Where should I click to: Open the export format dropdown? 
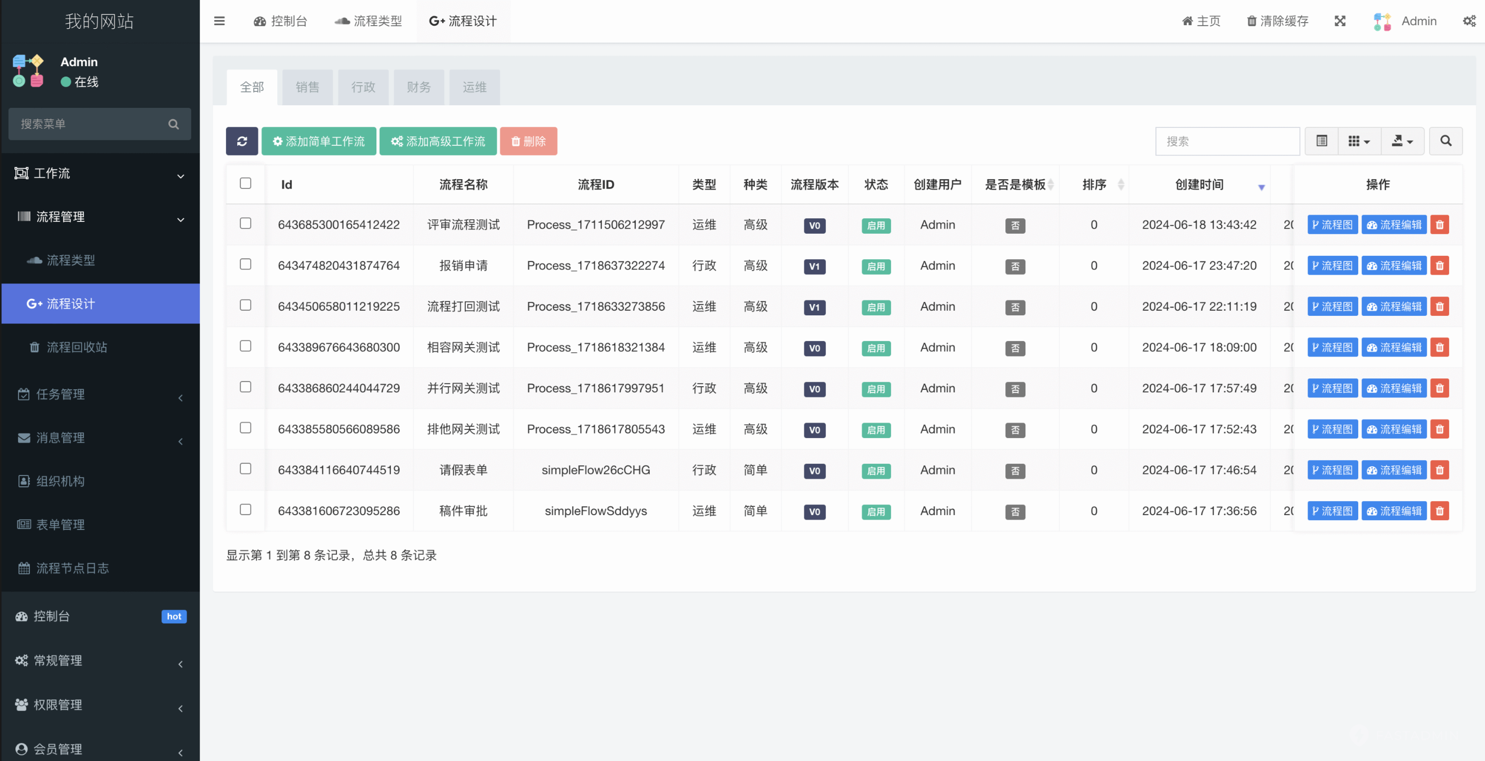point(1402,141)
